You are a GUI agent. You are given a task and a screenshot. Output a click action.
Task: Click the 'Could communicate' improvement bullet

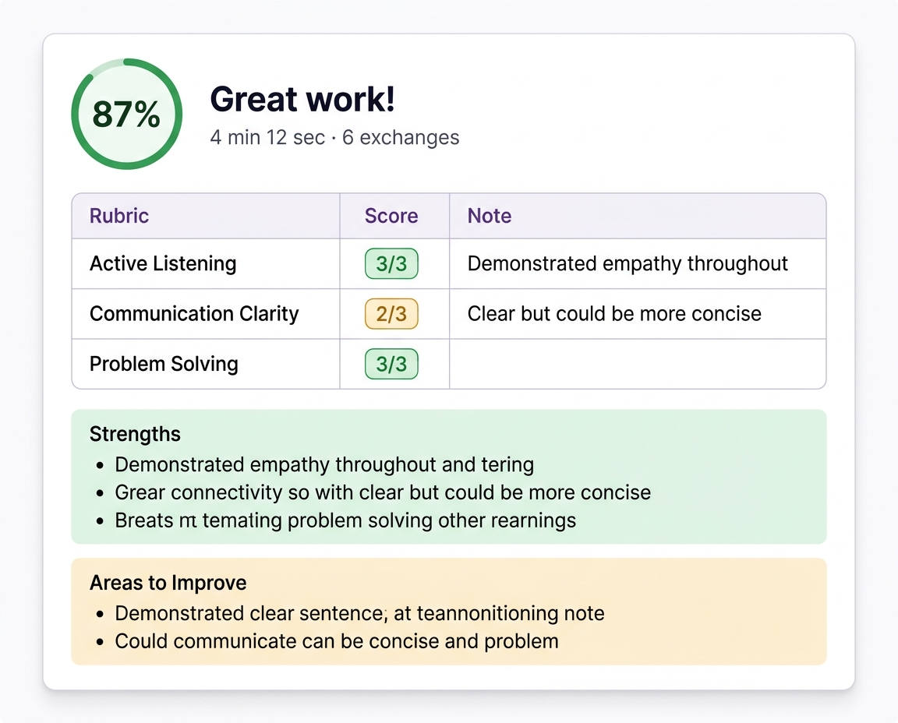[337, 641]
